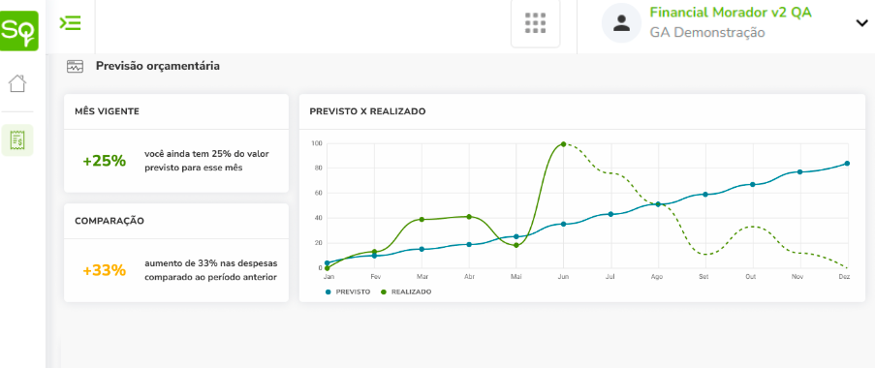The height and width of the screenshot is (368, 875).
Task: Click the Dez axis label
Action: 845,277
